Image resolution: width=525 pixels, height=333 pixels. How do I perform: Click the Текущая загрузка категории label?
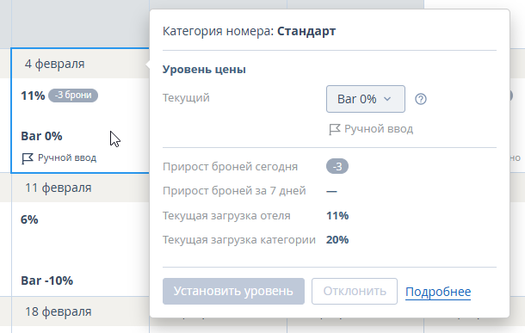pos(239,240)
